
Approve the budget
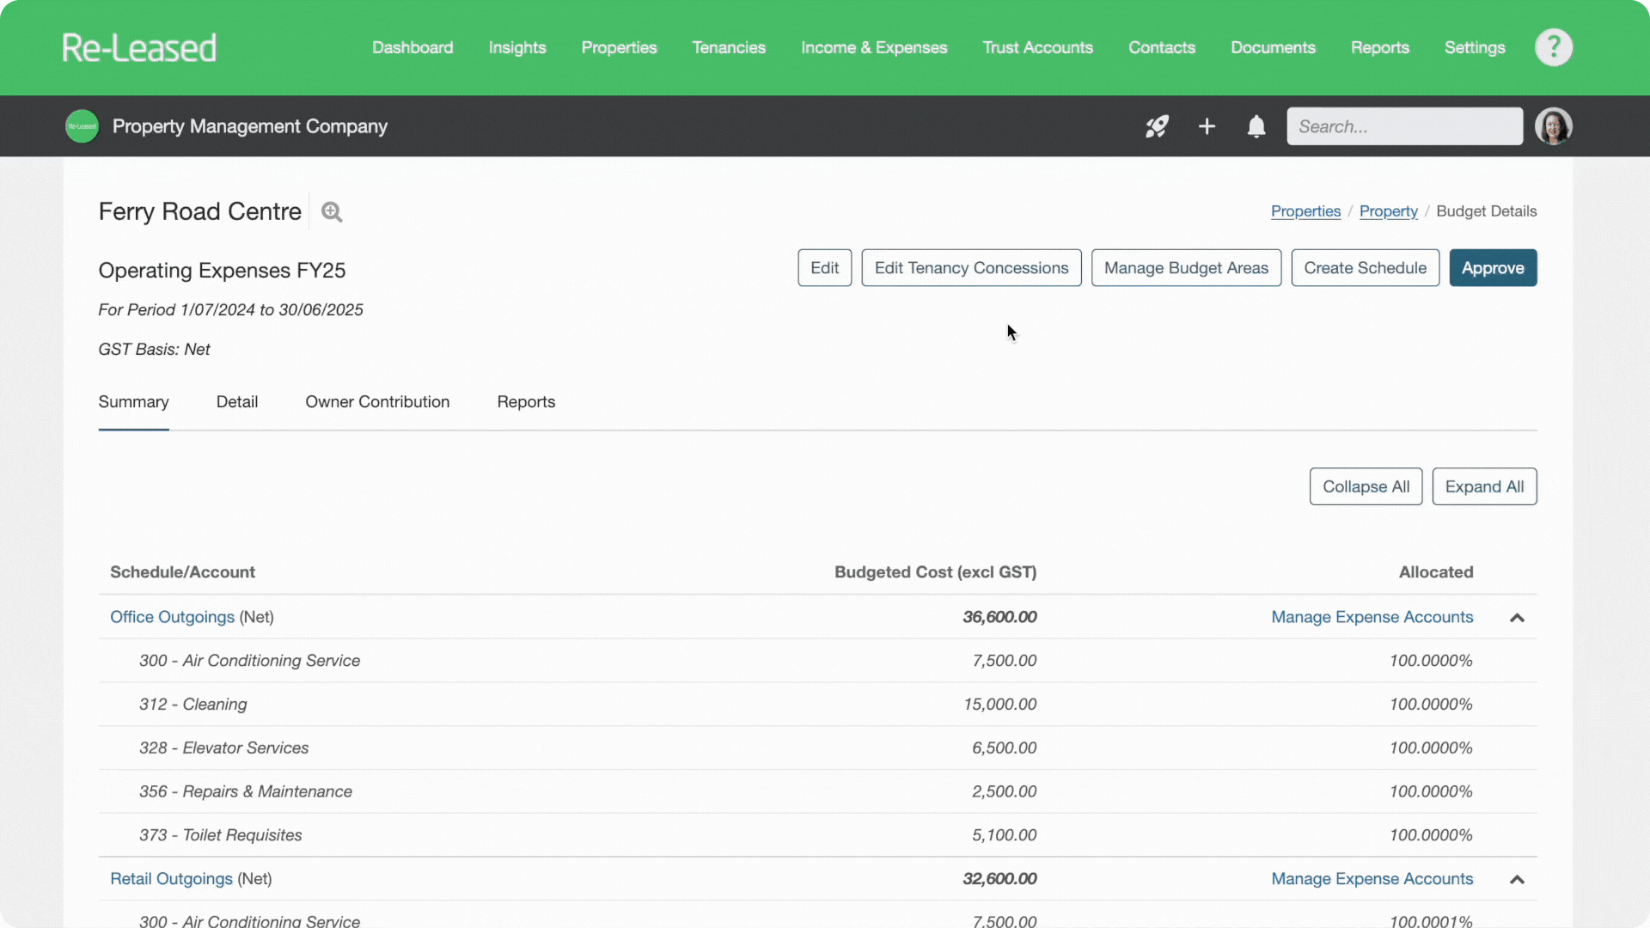pyautogui.click(x=1493, y=268)
